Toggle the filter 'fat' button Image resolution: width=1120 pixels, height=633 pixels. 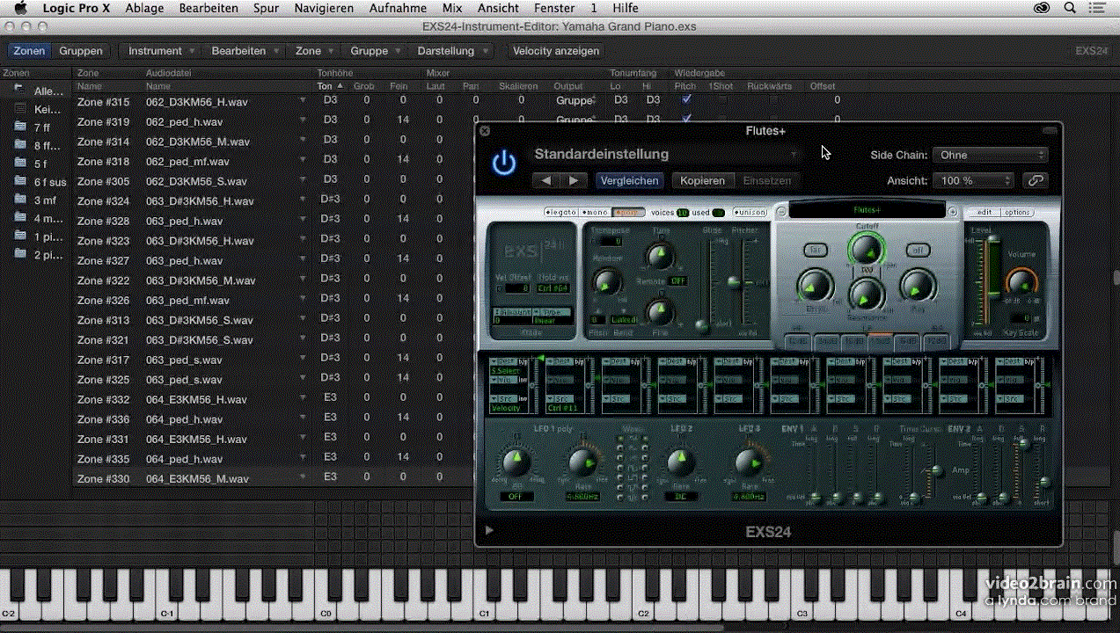(815, 251)
